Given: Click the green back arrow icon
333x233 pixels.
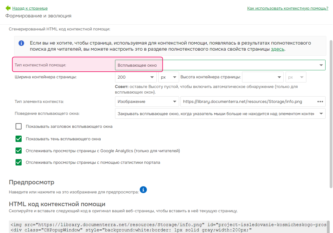Looking at the screenshot, I should (7, 8).
